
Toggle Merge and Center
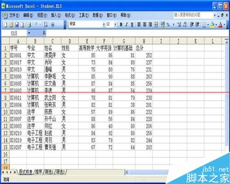[156, 24]
